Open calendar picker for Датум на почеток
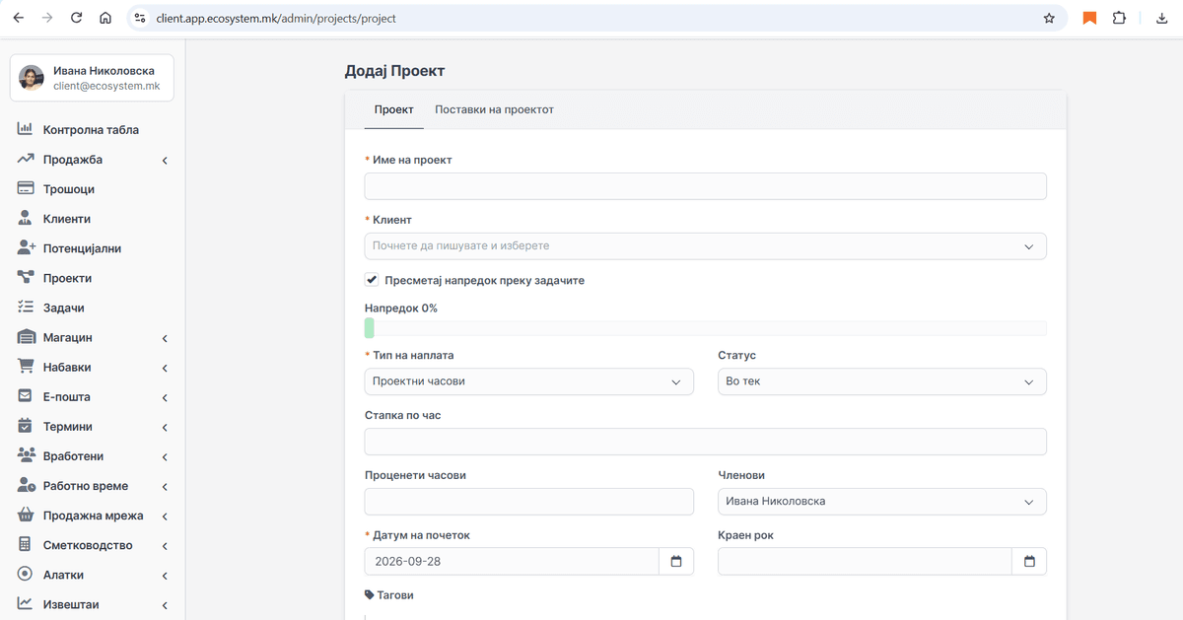This screenshot has width=1183, height=620. coord(676,562)
